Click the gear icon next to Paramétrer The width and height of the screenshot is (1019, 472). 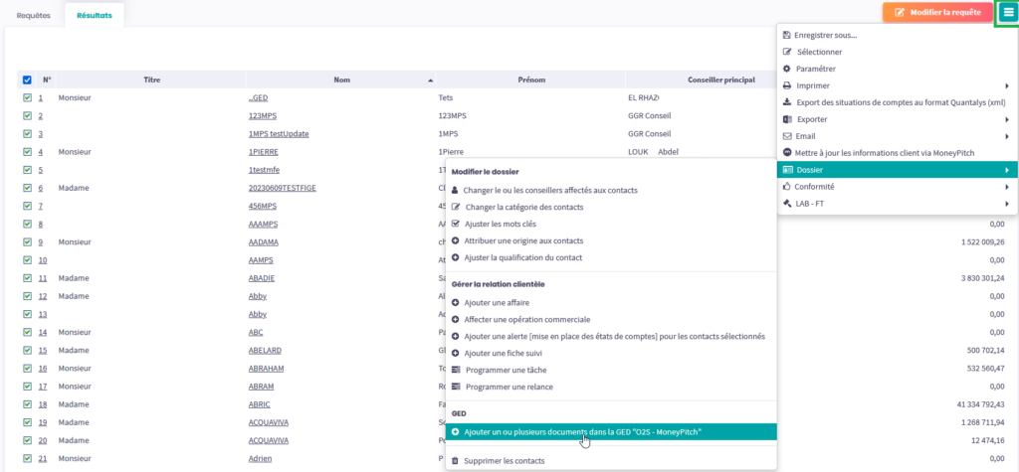click(787, 69)
